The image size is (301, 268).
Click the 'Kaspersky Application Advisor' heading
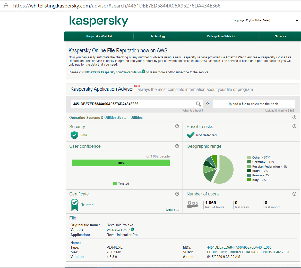pos(102,89)
